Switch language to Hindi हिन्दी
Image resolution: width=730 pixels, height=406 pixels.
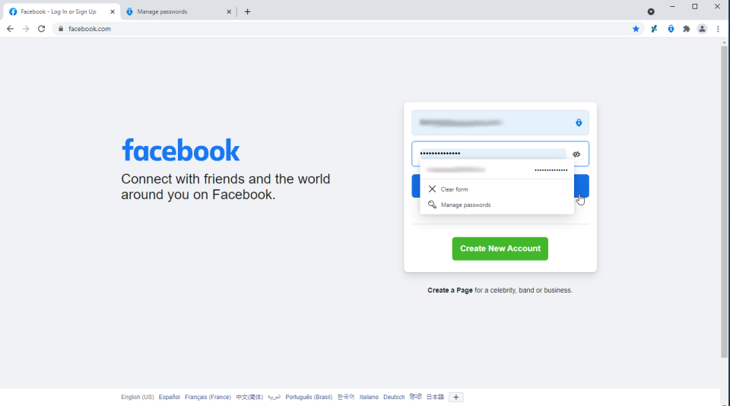click(416, 397)
